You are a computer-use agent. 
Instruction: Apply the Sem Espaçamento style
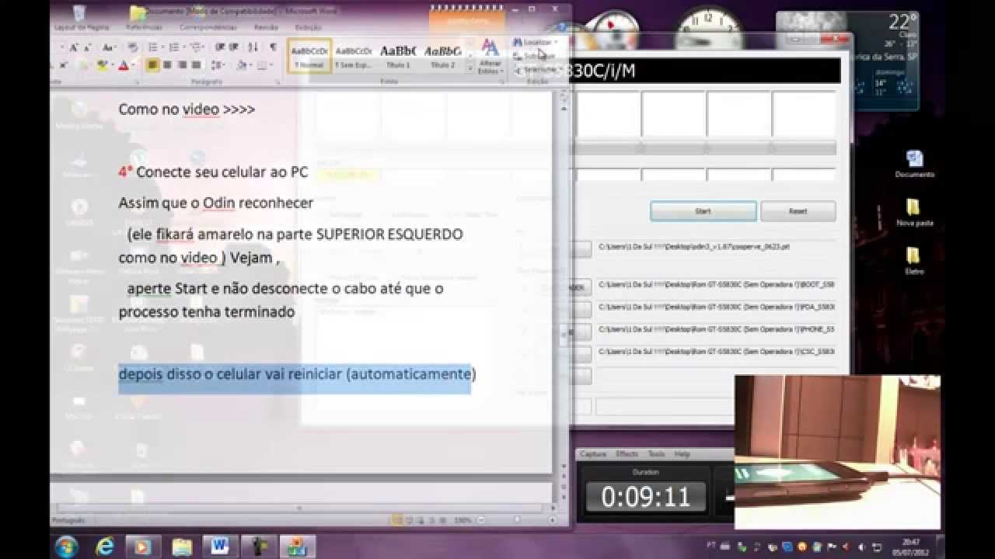click(354, 56)
